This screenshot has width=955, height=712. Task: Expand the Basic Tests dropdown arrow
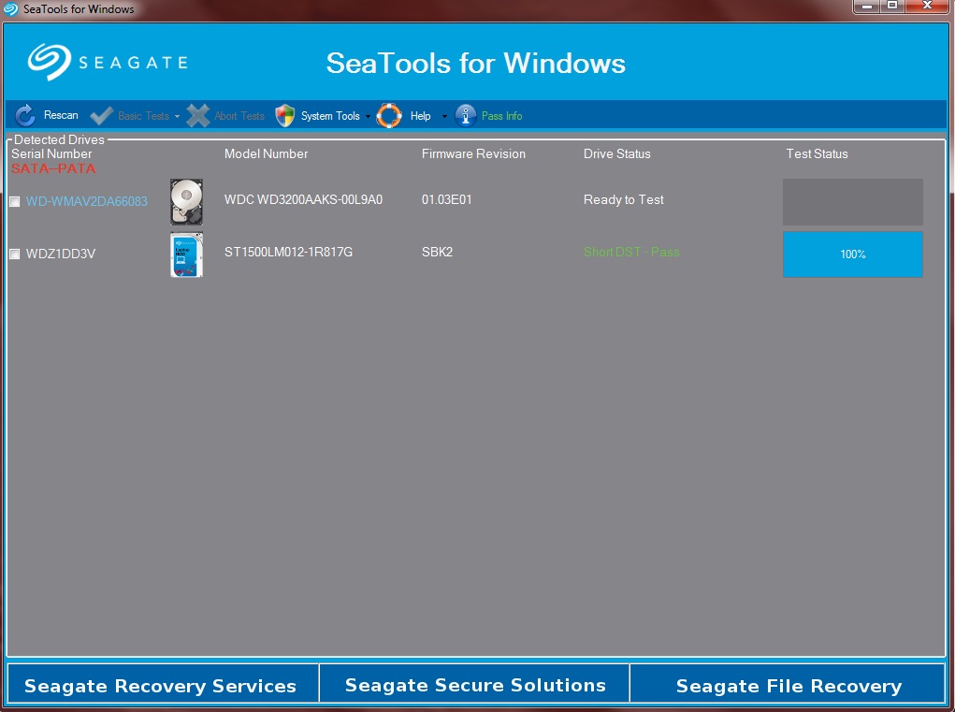click(x=177, y=117)
